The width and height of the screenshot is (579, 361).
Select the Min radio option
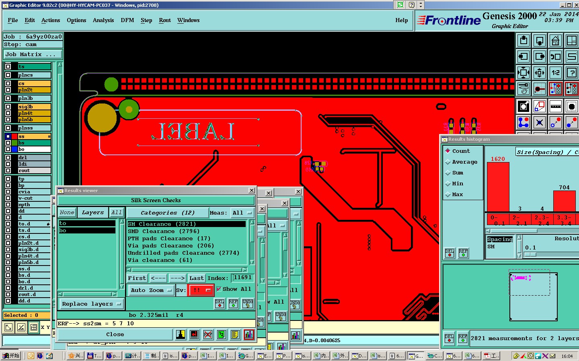(x=448, y=183)
